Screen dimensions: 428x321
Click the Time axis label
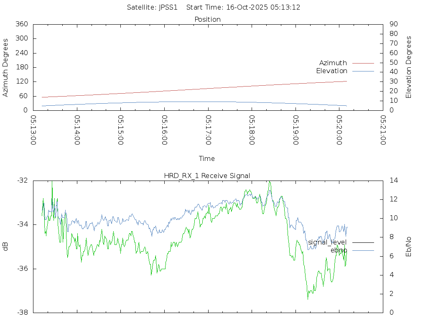pyautogui.click(x=207, y=159)
